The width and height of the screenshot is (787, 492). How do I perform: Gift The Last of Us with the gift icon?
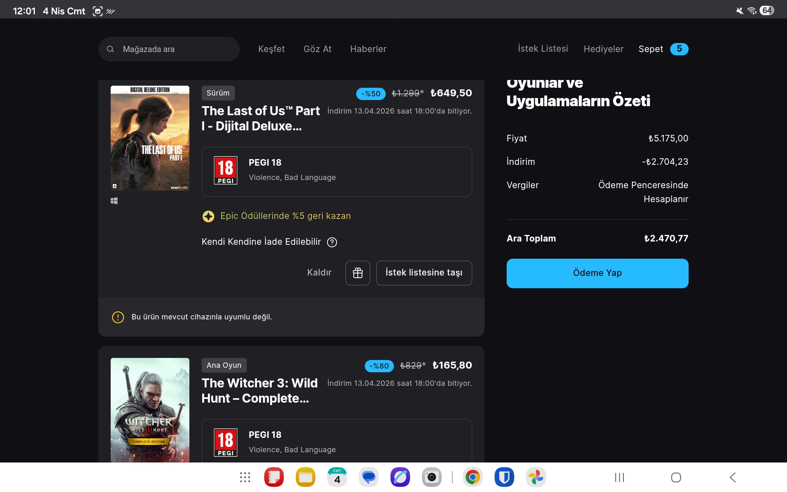(358, 273)
